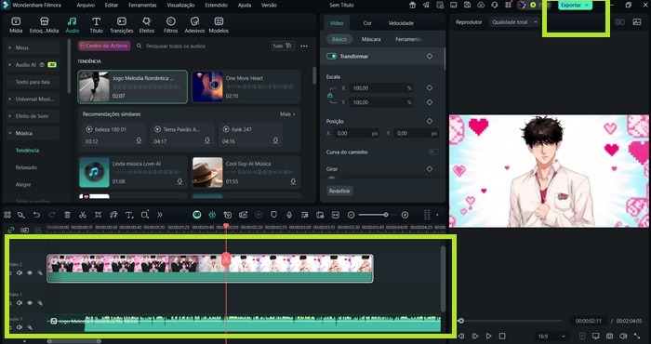The width and height of the screenshot is (651, 344).
Task: Open the Adesivos stickers panel
Action: pyautogui.click(x=194, y=25)
